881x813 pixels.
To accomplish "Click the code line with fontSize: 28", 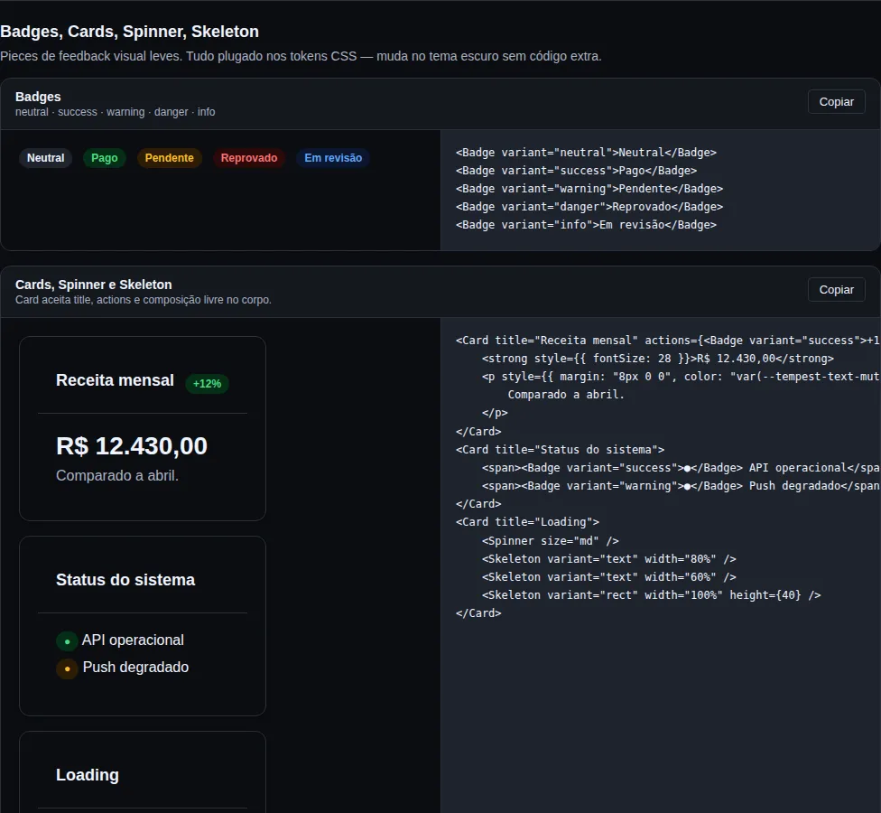I will 658,358.
